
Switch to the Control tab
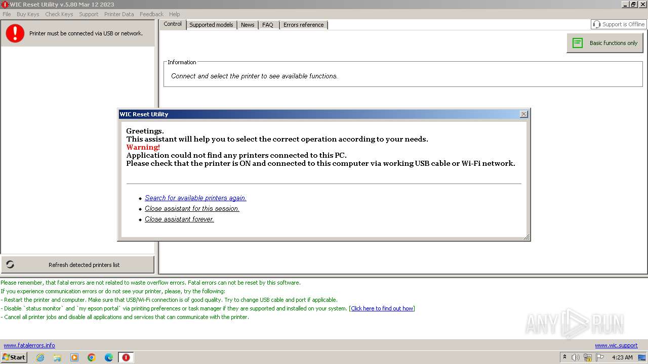(x=173, y=24)
